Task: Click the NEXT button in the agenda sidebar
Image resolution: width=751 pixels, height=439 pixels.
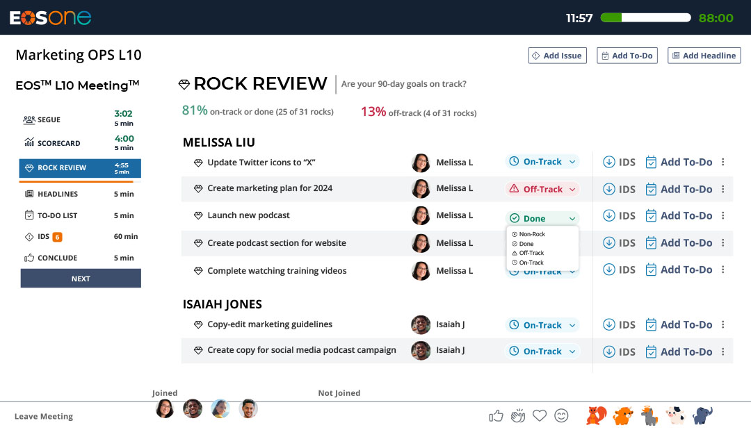Action: pos(80,278)
